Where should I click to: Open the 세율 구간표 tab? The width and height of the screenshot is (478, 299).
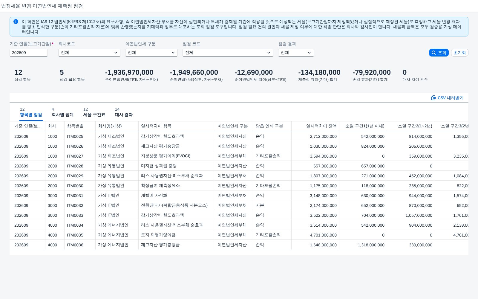click(x=94, y=112)
